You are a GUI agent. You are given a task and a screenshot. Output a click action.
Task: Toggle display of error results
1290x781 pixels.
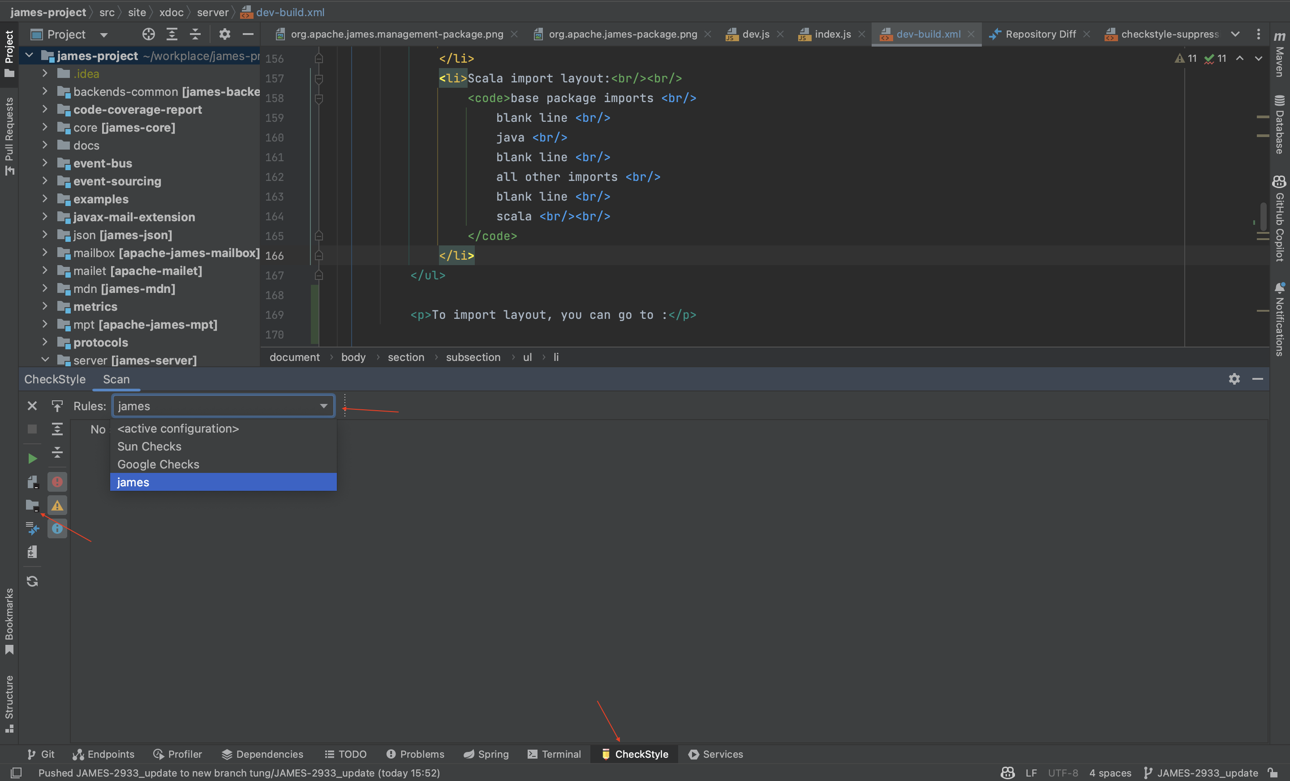tap(57, 481)
